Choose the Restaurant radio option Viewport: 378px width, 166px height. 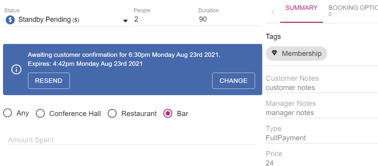coord(112,113)
